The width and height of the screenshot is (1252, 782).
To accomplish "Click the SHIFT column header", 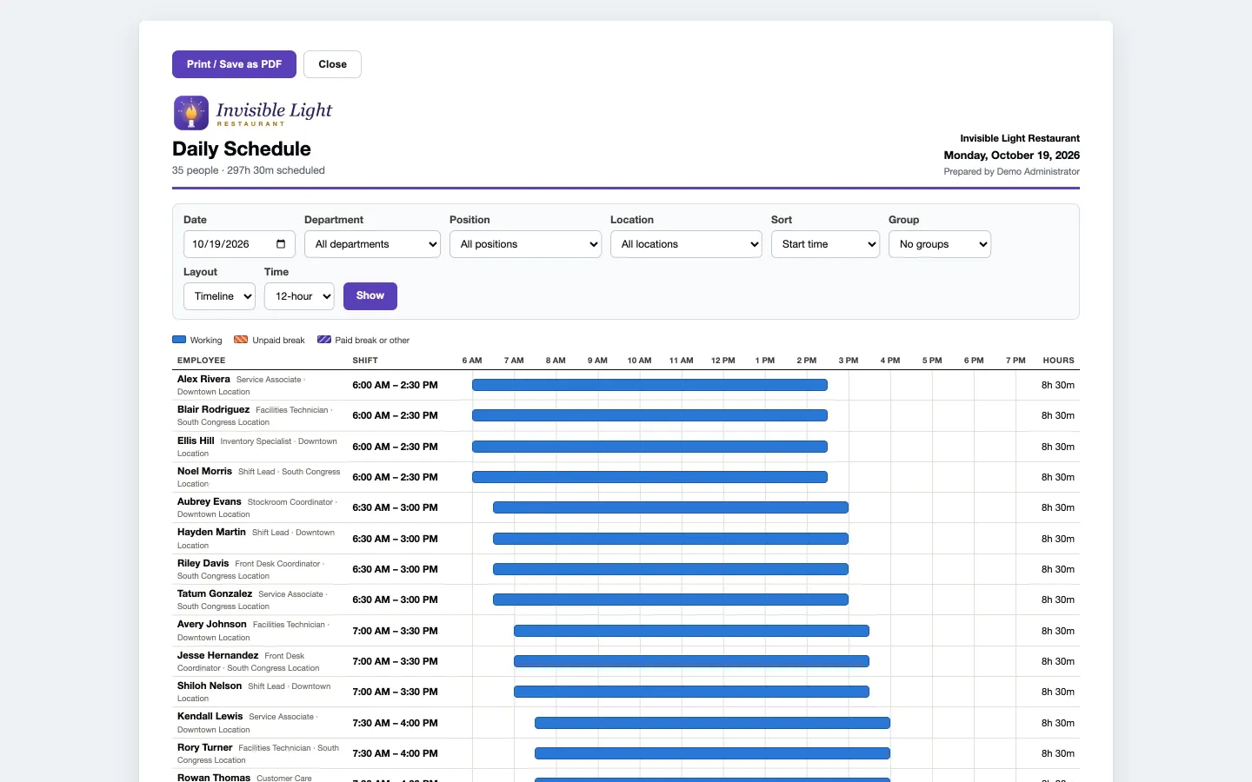I will point(365,361).
